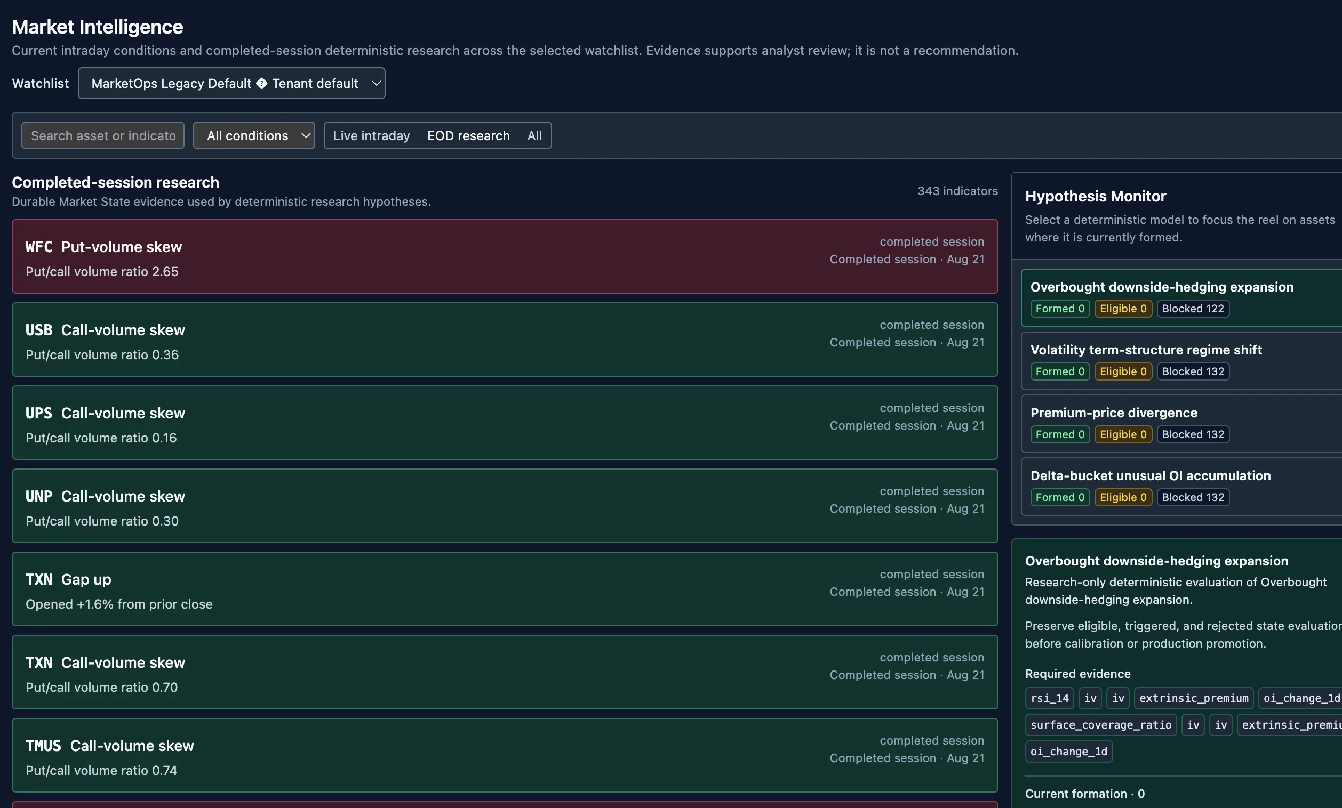Click Opened +1.6% from prior close text

119,604
